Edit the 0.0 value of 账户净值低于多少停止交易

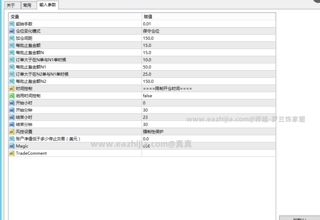tap(208, 139)
